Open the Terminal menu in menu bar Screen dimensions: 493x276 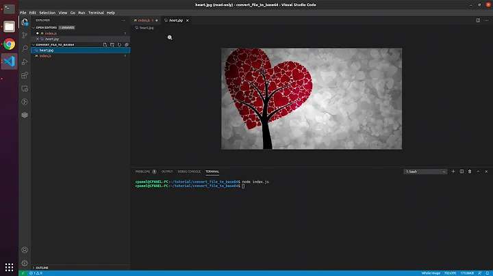96,12
